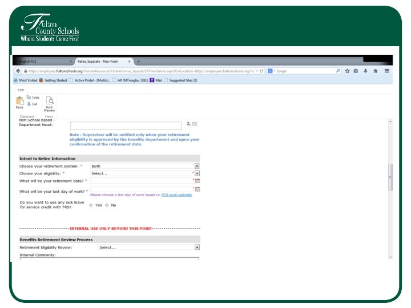Click the 'Intent to Retire Information' heading

click(x=47, y=159)
